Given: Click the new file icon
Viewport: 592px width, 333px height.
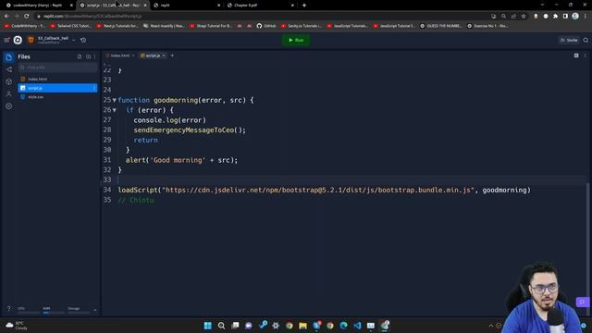Looking at the screenshot, I should (80, 56).
